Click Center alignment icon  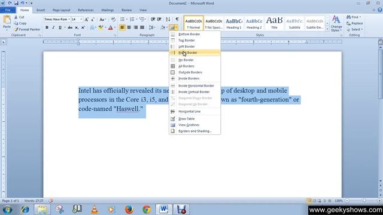[129, 27]
